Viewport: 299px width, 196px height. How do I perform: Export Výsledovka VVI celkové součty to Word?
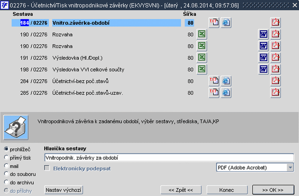click(x=263, y=69)
